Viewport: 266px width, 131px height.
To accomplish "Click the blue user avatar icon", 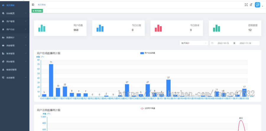I will pos(257,5).
